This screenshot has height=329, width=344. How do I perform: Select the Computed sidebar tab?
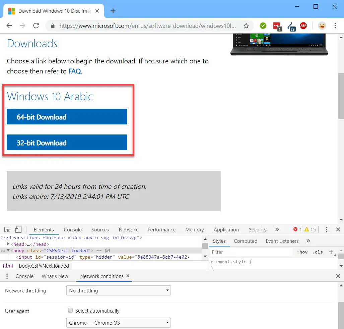246,241
